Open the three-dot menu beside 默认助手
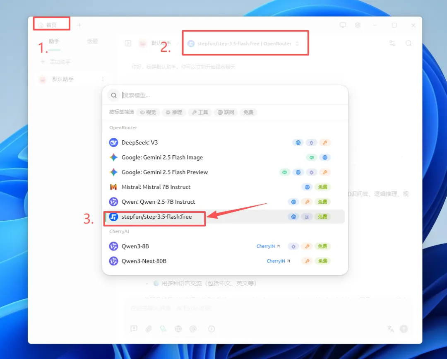447x359 pixels. pyautogui.click(x=103, y=79)
